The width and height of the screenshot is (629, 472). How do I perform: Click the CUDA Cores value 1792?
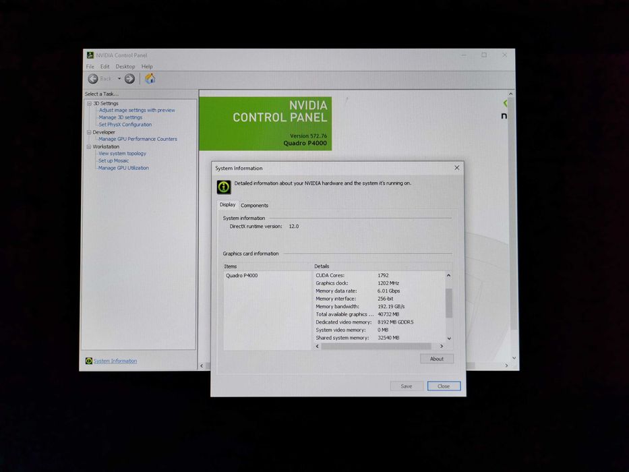[x=383, y=275]
